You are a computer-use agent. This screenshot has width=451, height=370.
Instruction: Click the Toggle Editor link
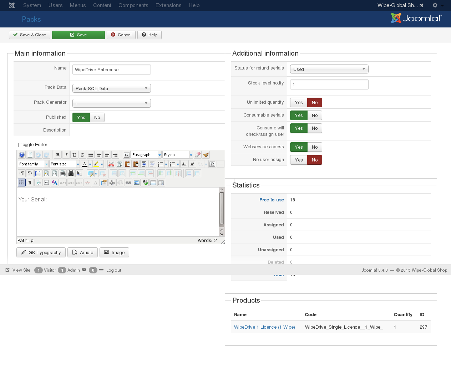coord(33,145)
